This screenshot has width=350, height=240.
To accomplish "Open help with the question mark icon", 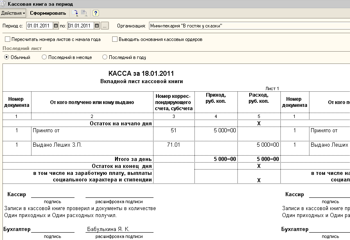I will (95, 13).
